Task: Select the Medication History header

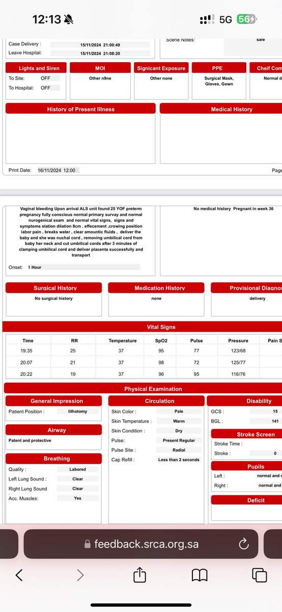Action: 156,288
